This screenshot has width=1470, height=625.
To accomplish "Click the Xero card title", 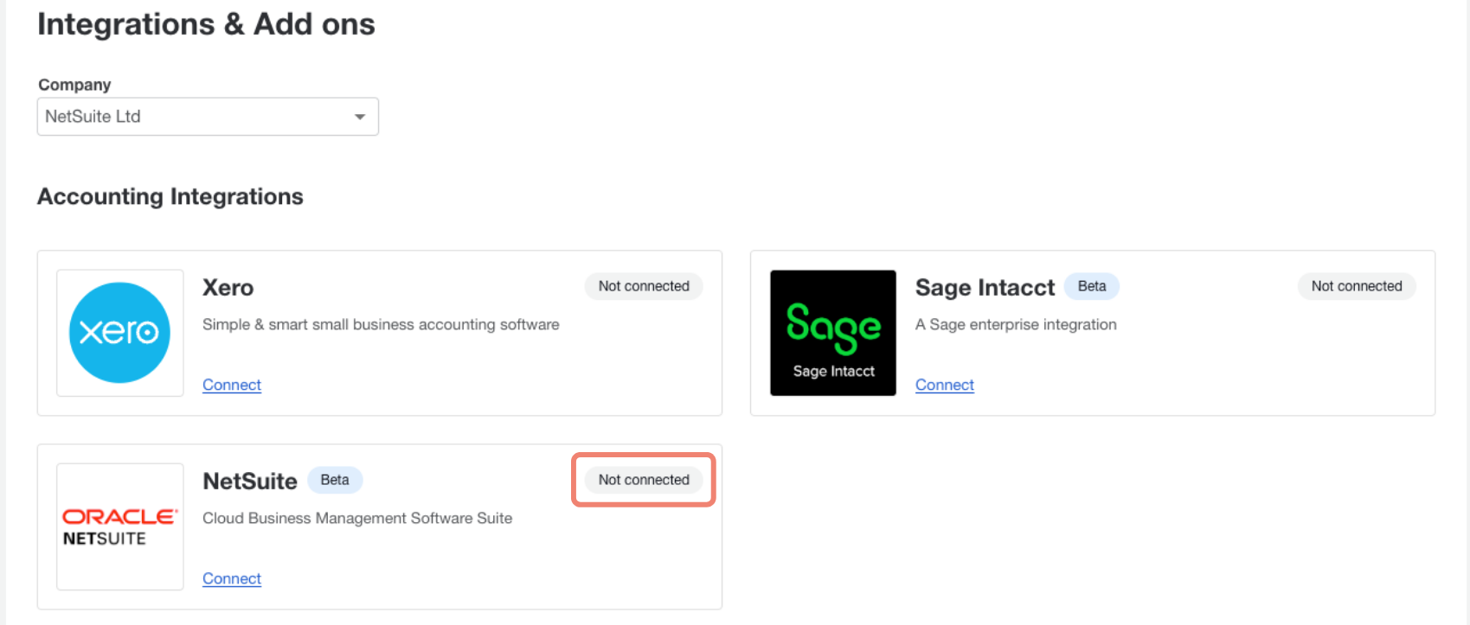I will (228, 287).
